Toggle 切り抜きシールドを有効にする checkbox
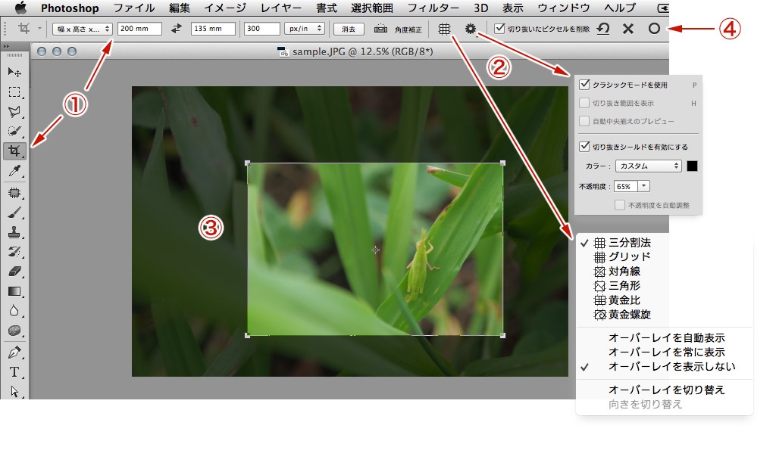776x469 pixels. click(x=584, y=146)
